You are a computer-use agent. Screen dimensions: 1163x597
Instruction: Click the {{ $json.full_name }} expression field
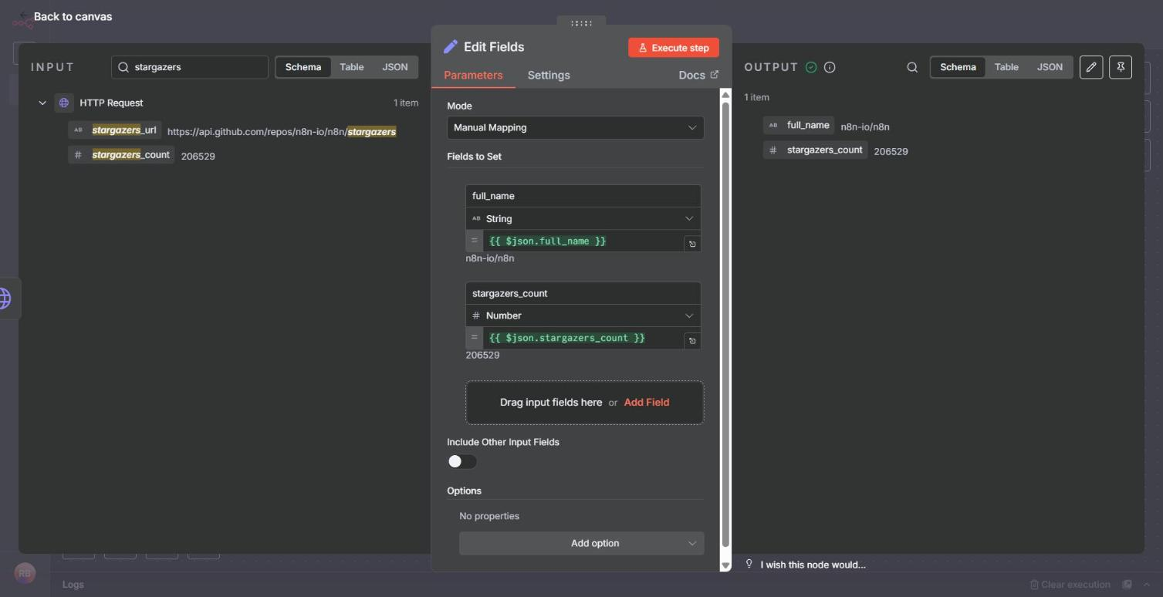pyautogui.click(x=583, y=241)
